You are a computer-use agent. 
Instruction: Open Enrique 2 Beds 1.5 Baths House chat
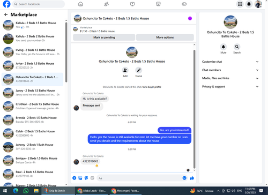point(33,161)
